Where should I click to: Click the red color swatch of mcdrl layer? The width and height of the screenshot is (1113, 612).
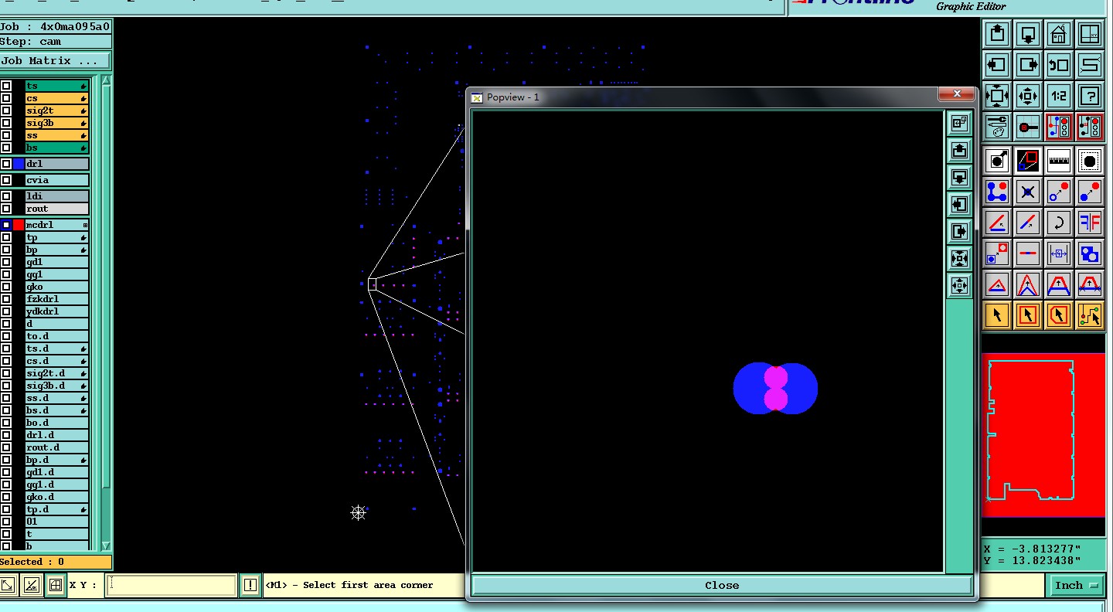click(x=19, y=225)
